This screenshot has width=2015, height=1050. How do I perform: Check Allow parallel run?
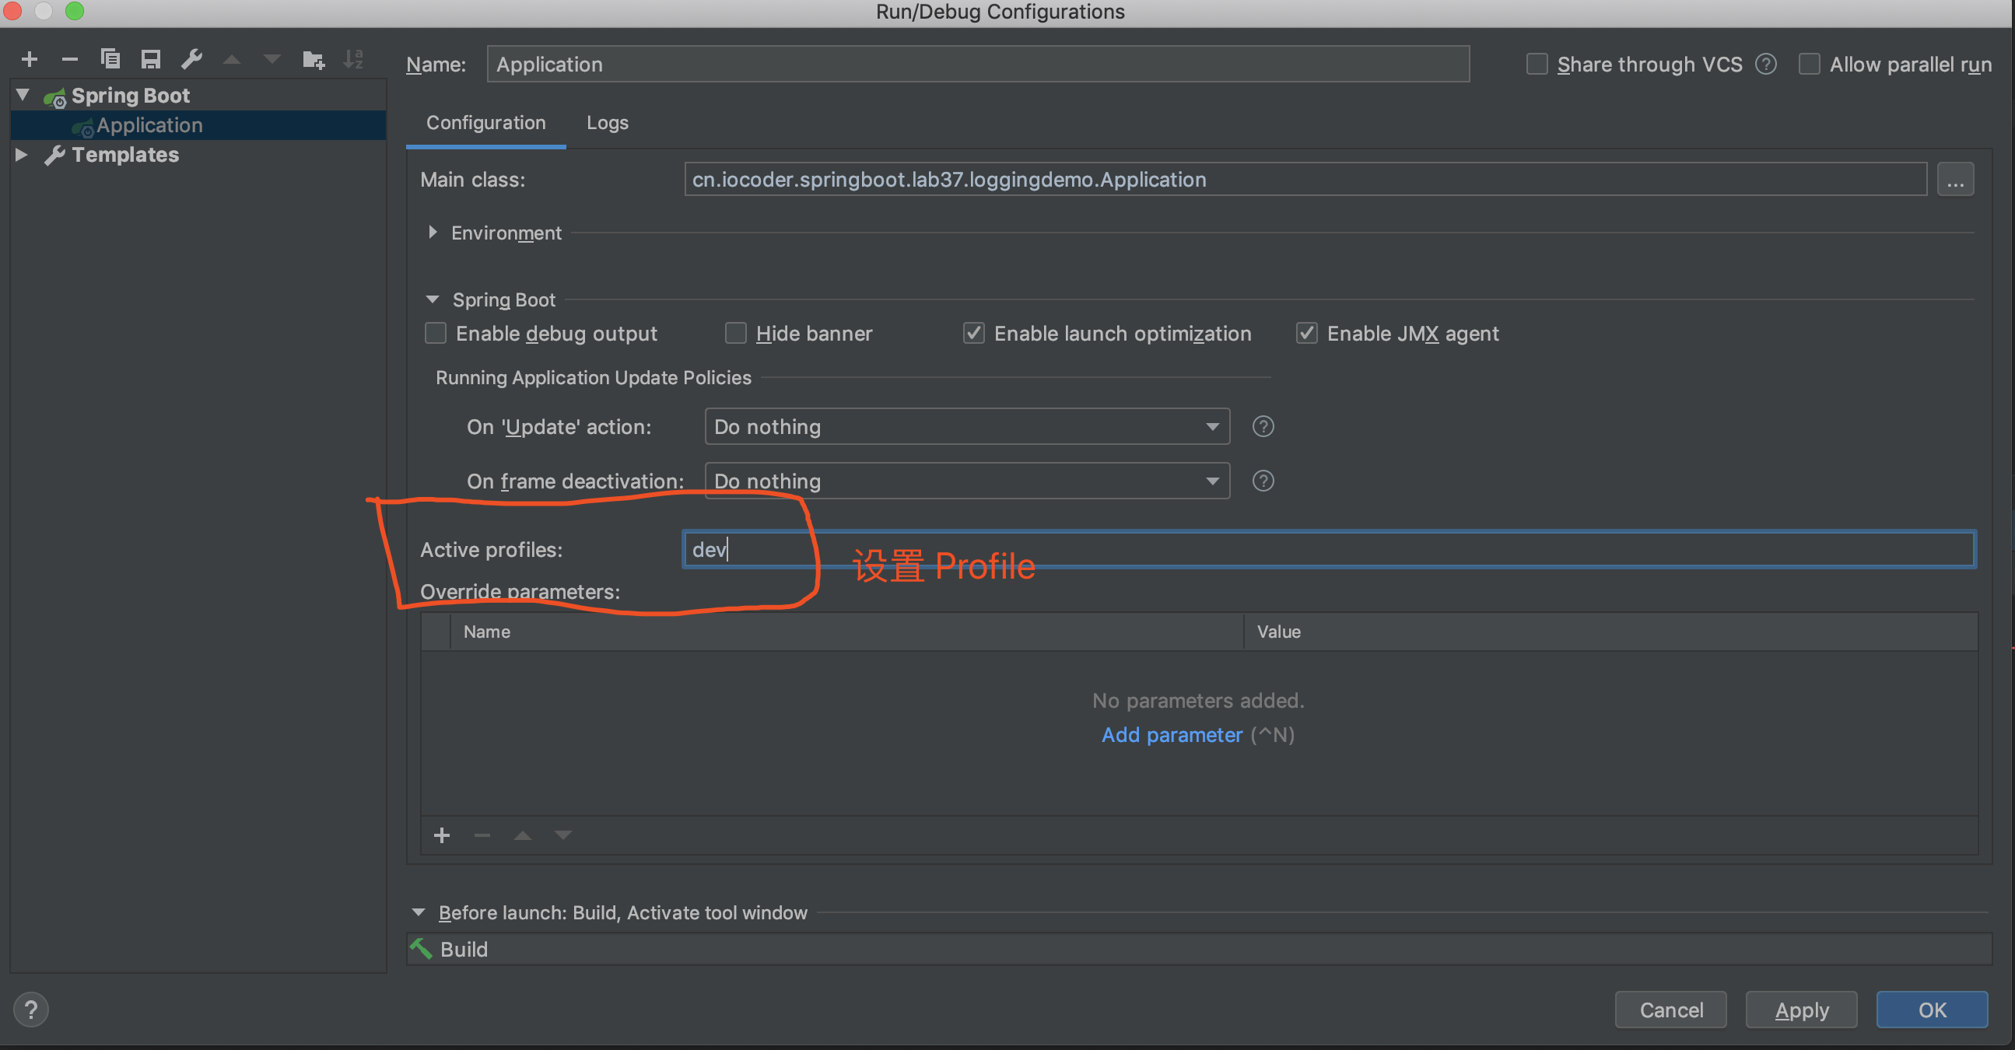point(1809,64)
